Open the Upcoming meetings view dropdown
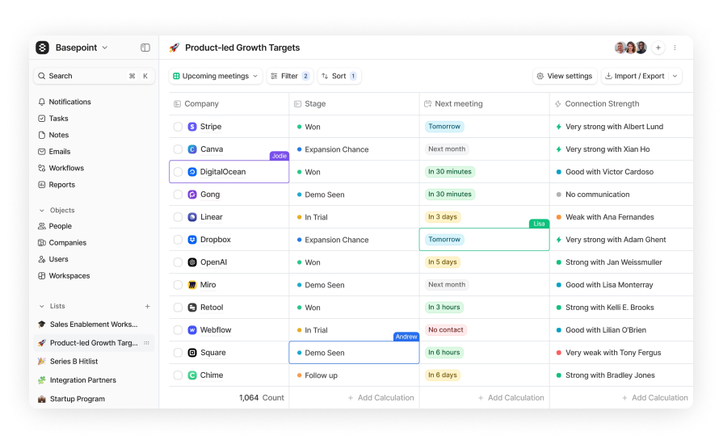723x444 pixels. [215, 76]
